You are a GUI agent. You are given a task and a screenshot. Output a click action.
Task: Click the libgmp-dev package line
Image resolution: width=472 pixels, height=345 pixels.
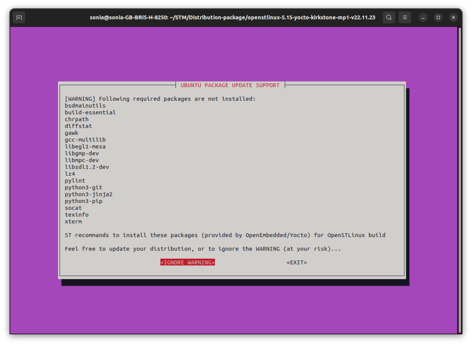pos(82,154)
